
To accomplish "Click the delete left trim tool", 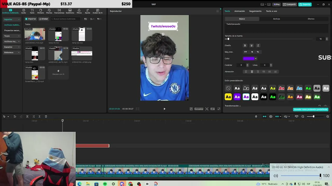I will pos(33,117).
